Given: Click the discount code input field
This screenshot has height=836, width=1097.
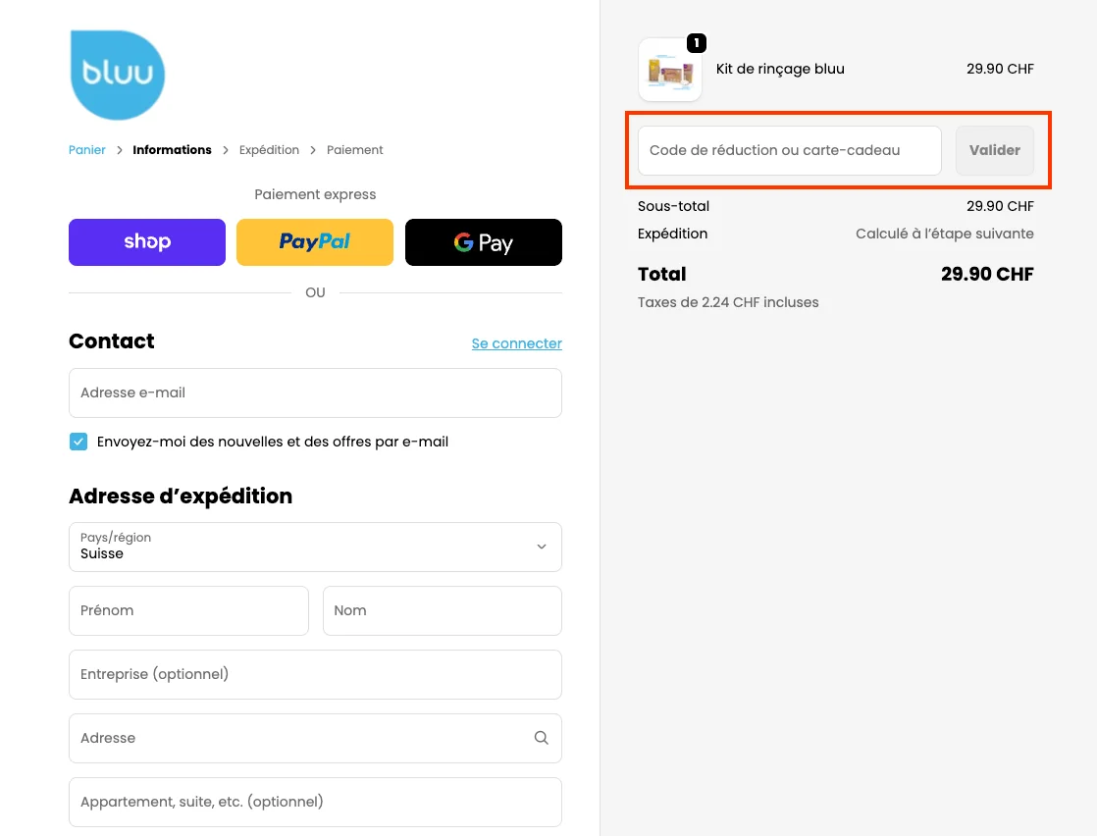Looking at the screenshot, I should (789, 150).
